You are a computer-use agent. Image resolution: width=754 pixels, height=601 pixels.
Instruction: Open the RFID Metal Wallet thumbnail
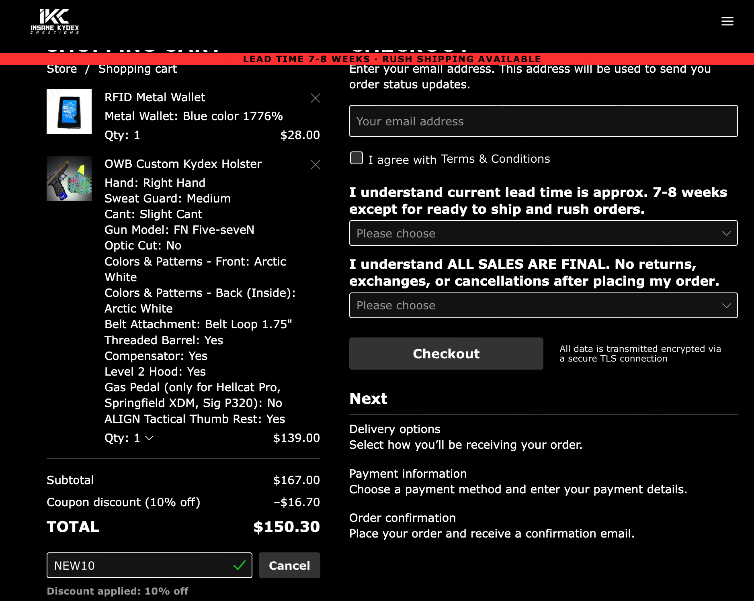(x=69, y=112)
